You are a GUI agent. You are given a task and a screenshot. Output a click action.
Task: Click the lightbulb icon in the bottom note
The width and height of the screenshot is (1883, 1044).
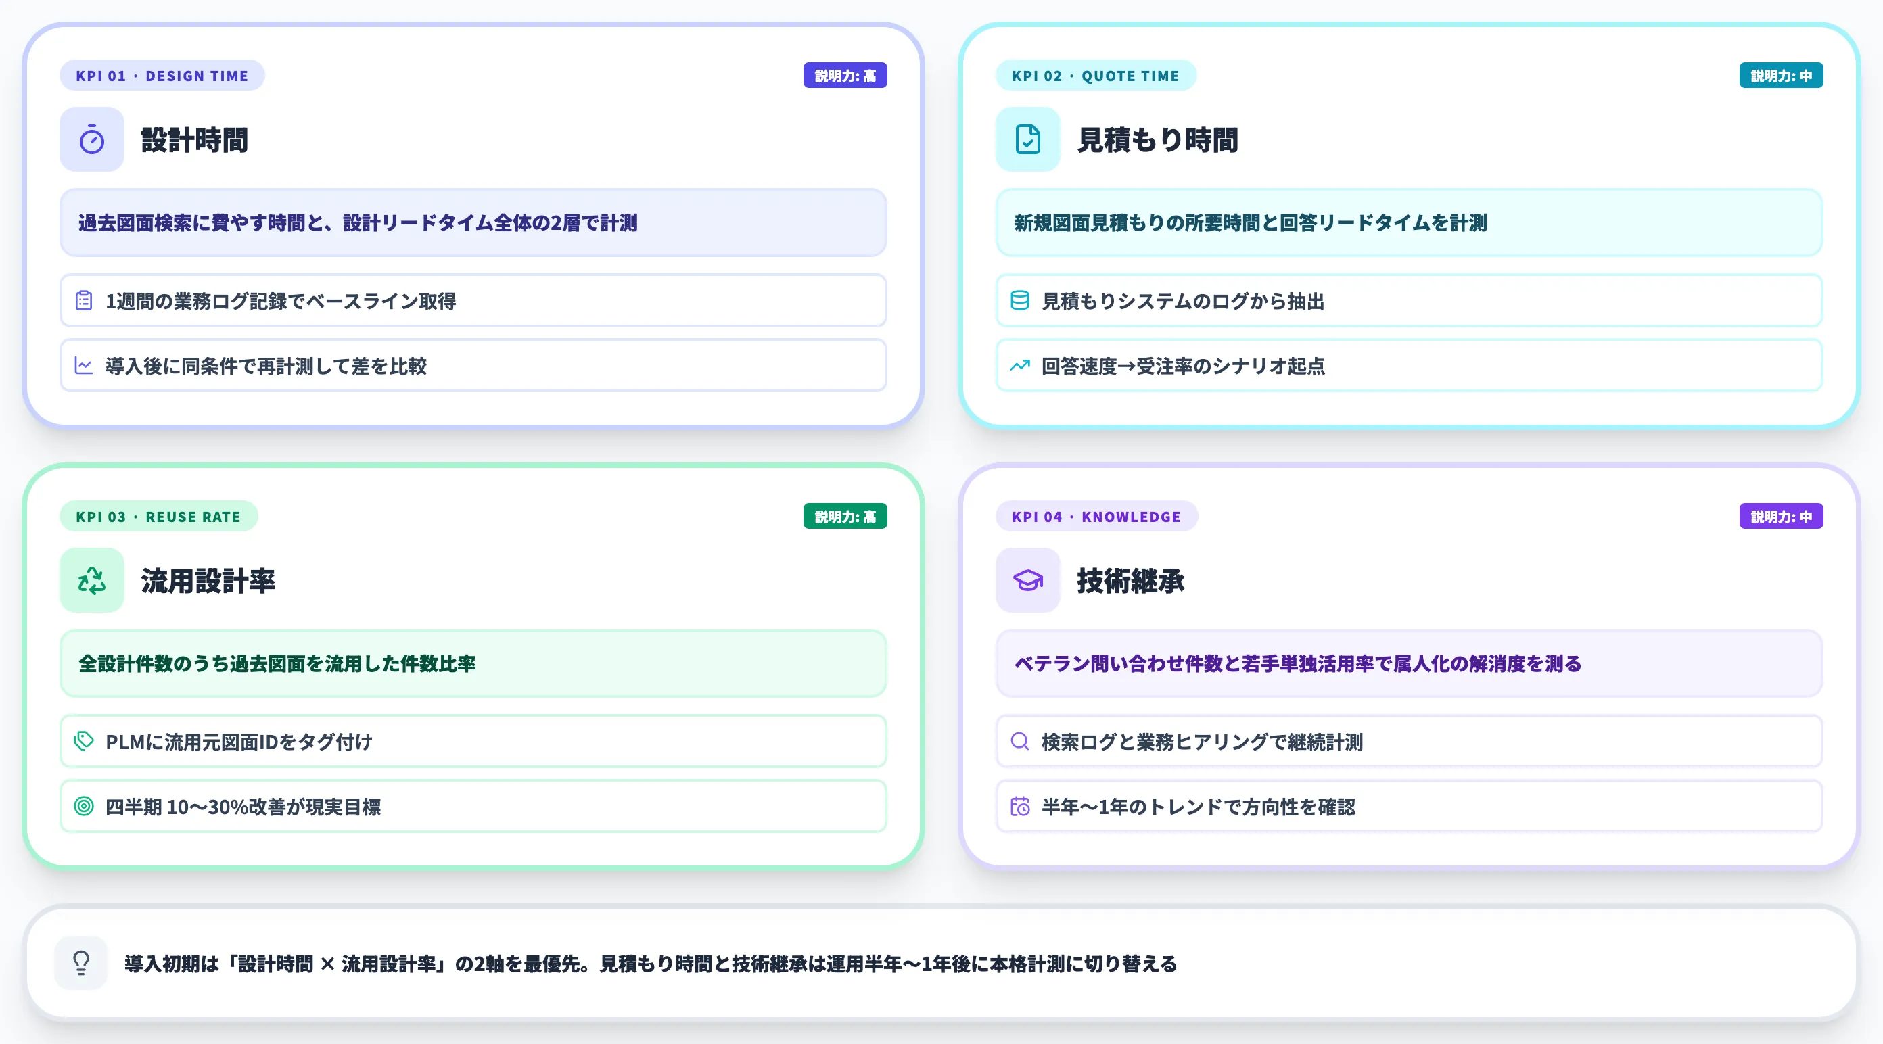pyautogui.click(x=80, y=963)
